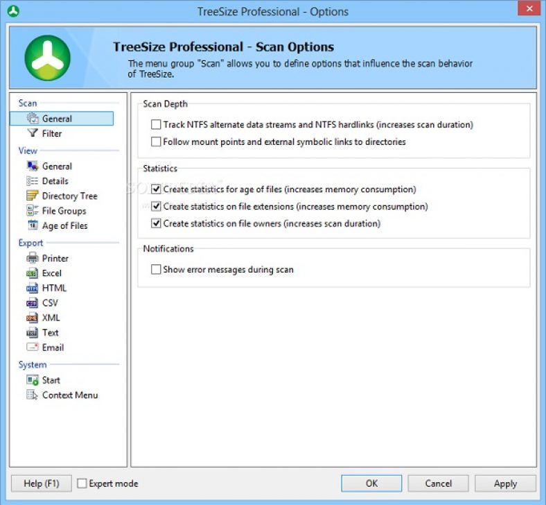Viewport: 546px width, 505px height.
Task: Click the Filter funnel icon
Action: 33,133
